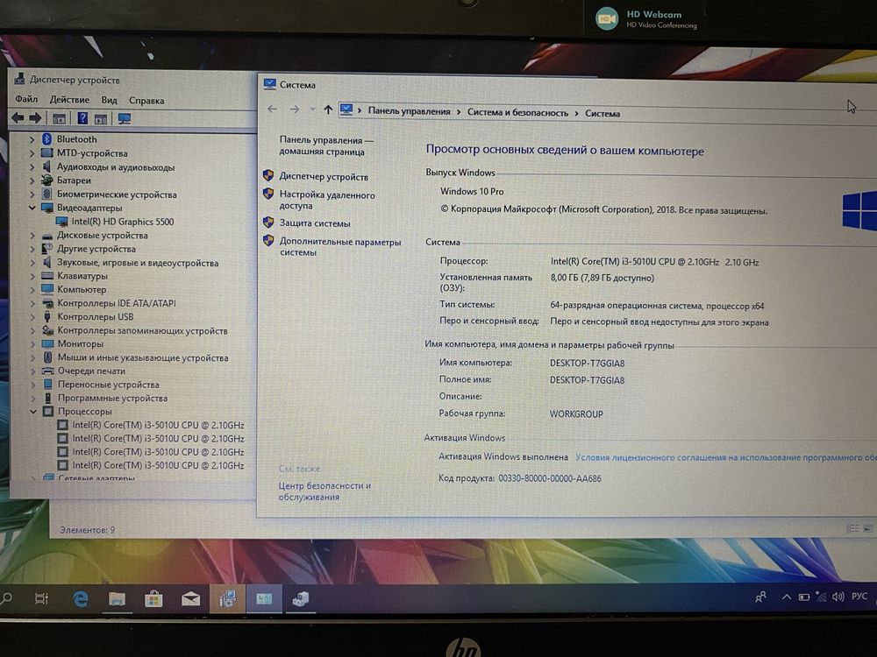The image size is (877, 657).
Task: Open Microsoft Edge from the taskbar
Action: [81, 599]
